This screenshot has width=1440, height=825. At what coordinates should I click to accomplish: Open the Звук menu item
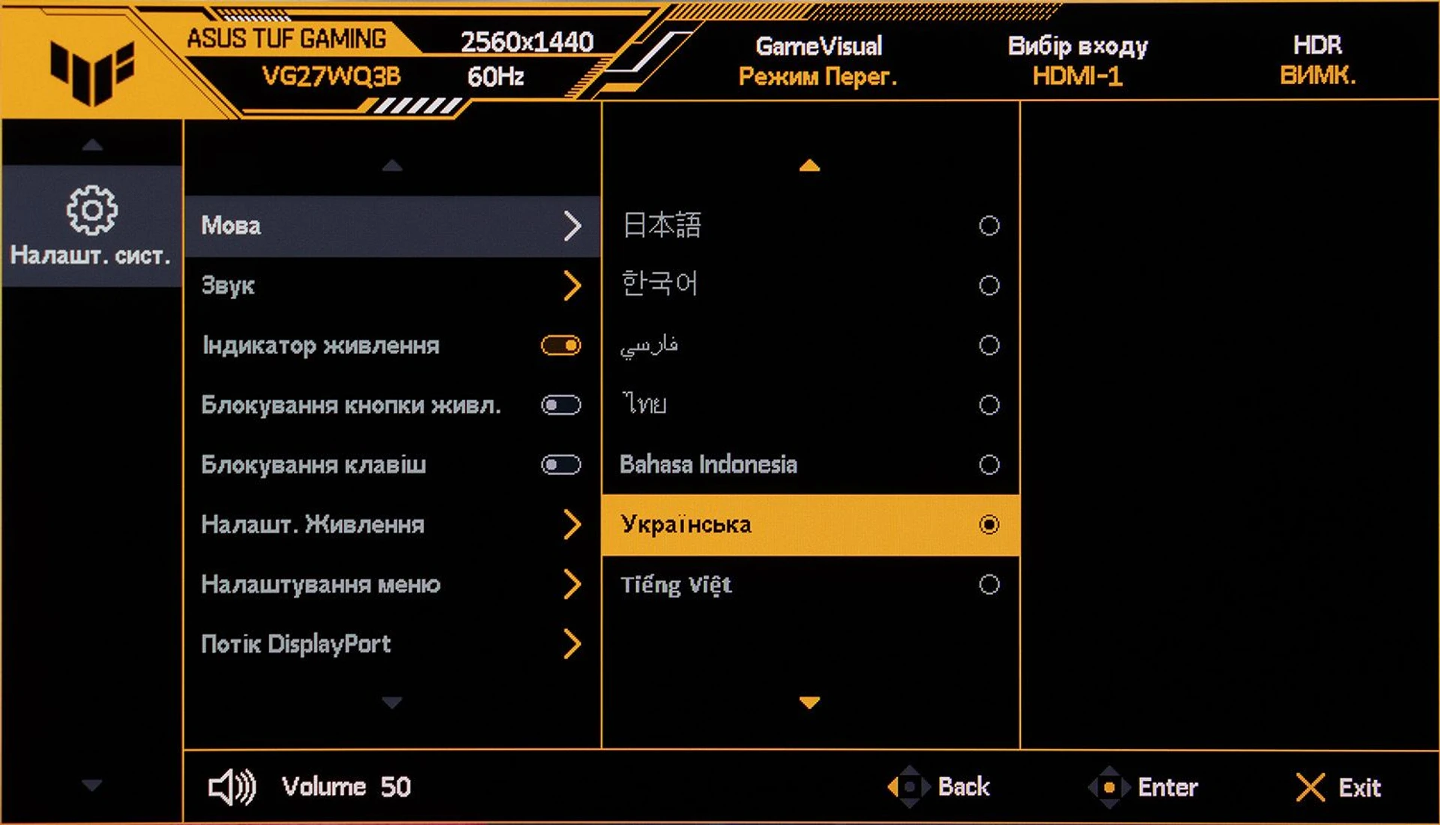coord(392,285)
